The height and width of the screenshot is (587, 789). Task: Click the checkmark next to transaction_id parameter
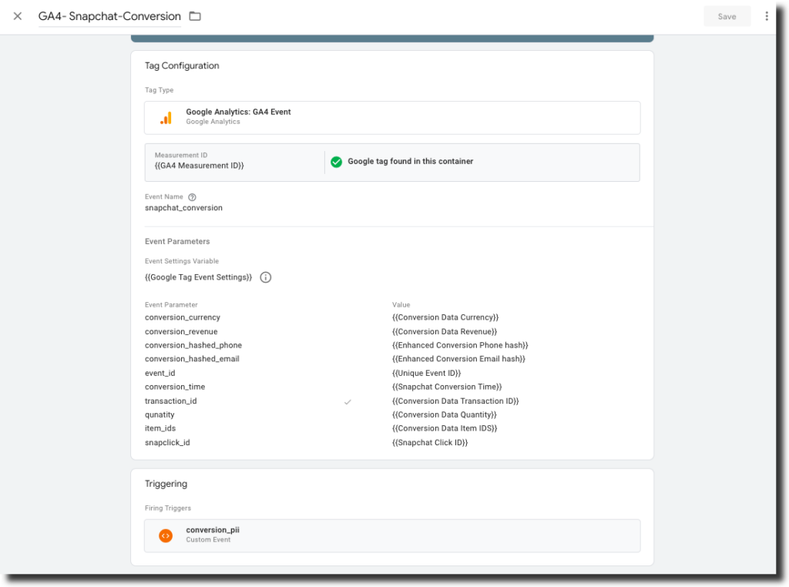[347, 401]
